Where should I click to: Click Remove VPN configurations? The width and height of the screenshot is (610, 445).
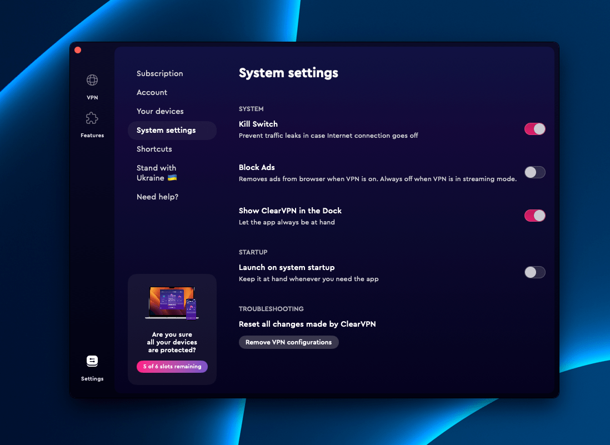coord(288,342)
